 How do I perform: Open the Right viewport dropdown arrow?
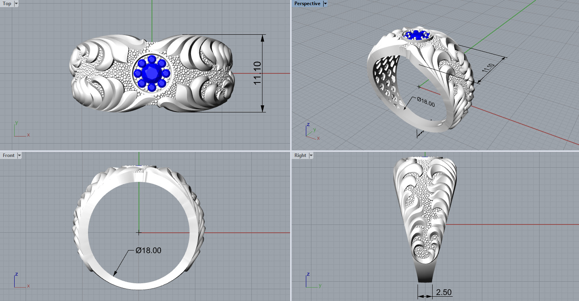pyautogui.click(x=311, y=155)
